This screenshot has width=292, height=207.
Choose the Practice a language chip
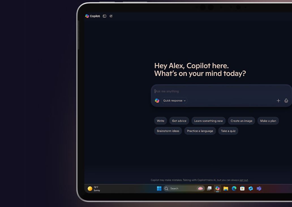pyautogui.click(x=200, y=131)
